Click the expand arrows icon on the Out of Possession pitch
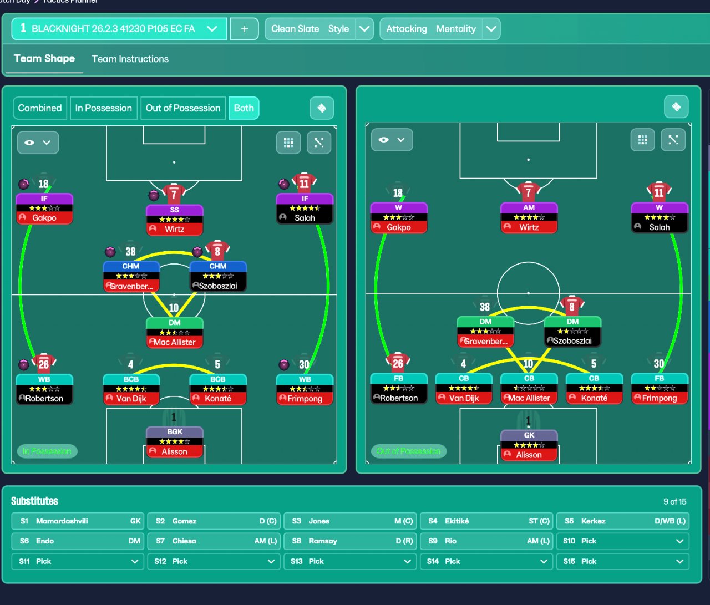The height and width of the screenshot is (605, 710). click(x=673, y=140)
